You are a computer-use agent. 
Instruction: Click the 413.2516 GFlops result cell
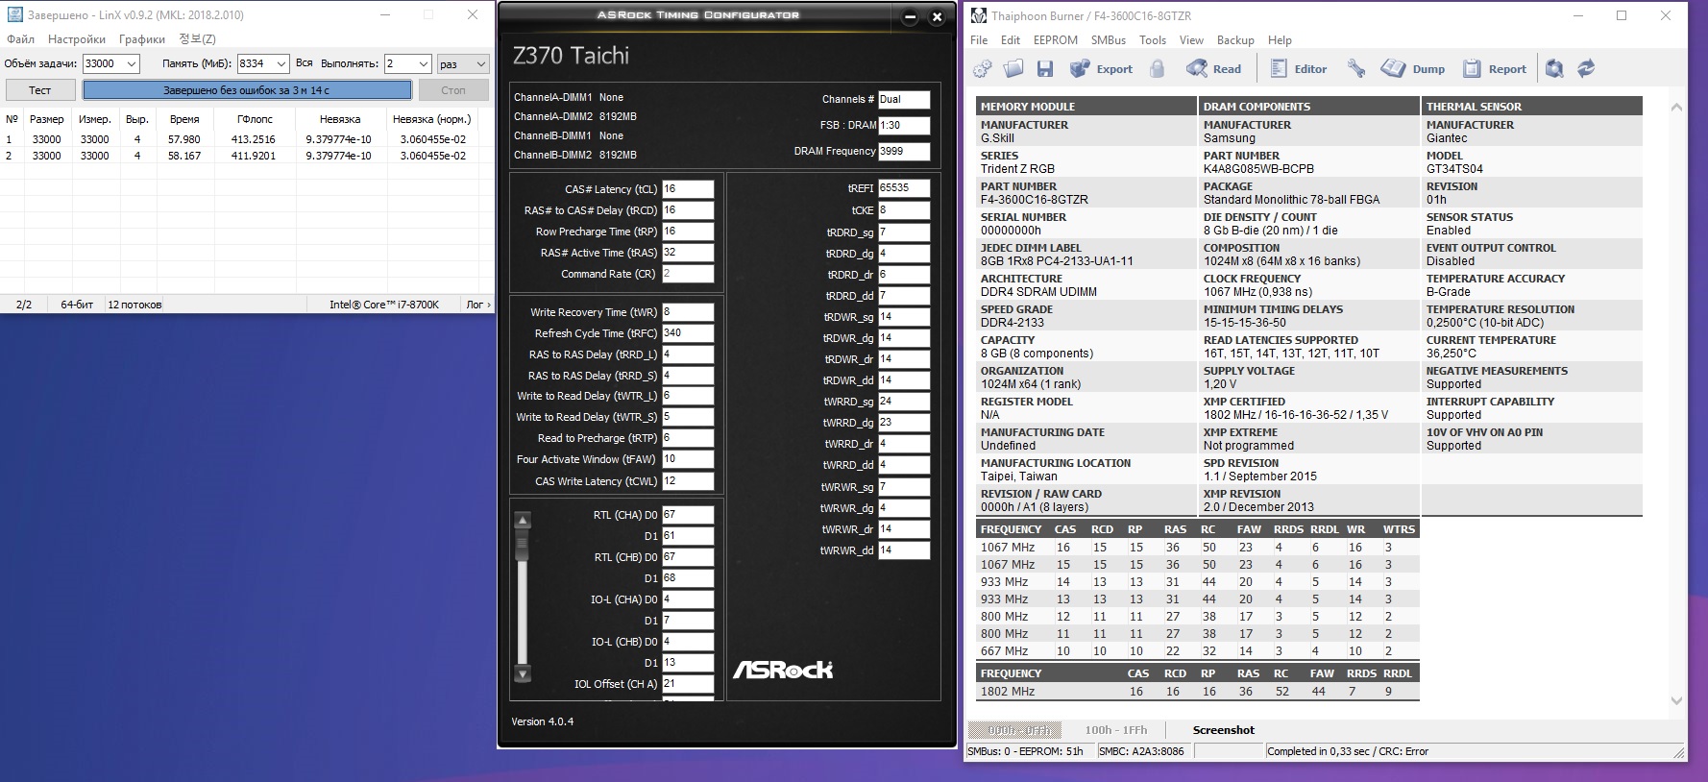[254, 139]
